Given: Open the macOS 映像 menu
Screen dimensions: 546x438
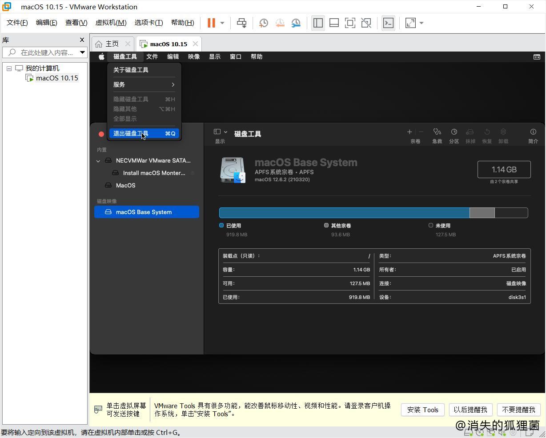Looking at the screenshot, I should coord(194,56).
